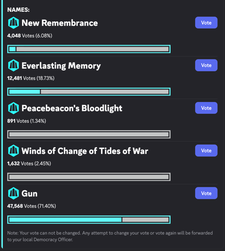
Task: Click the Everlasting Memory progress bar
Action: [x=89, y=92]
